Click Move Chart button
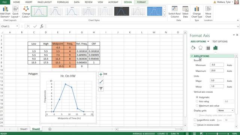 coord(208,12)
